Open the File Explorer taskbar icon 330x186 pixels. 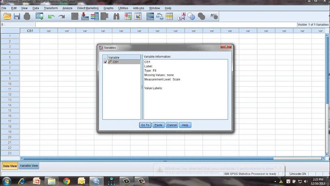52,181
